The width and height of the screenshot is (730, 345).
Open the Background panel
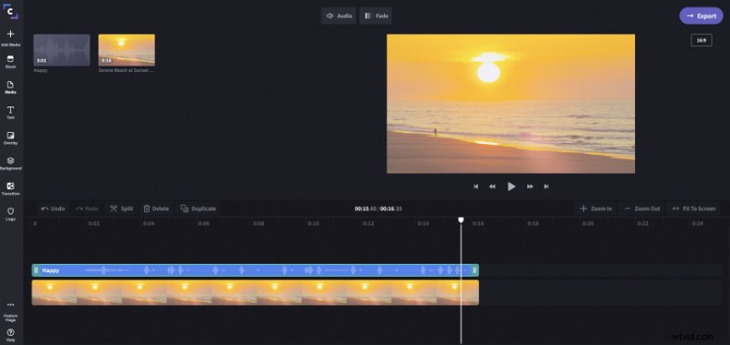(x=10, y=164)
